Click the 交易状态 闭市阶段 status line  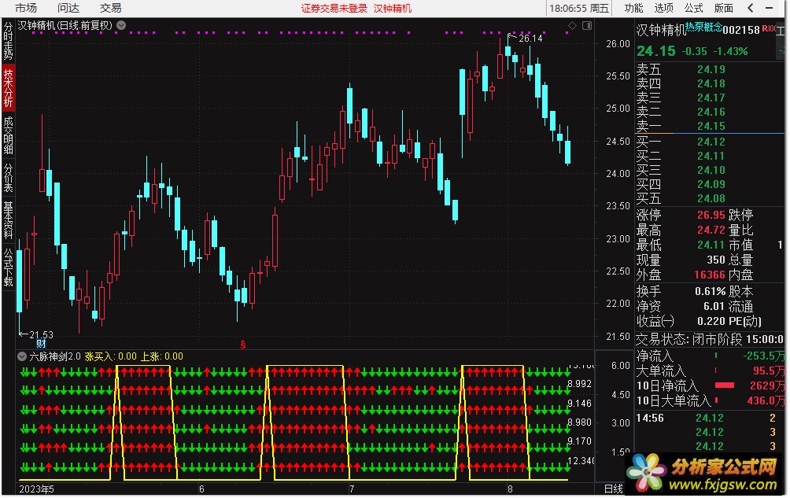click(710, 339)
